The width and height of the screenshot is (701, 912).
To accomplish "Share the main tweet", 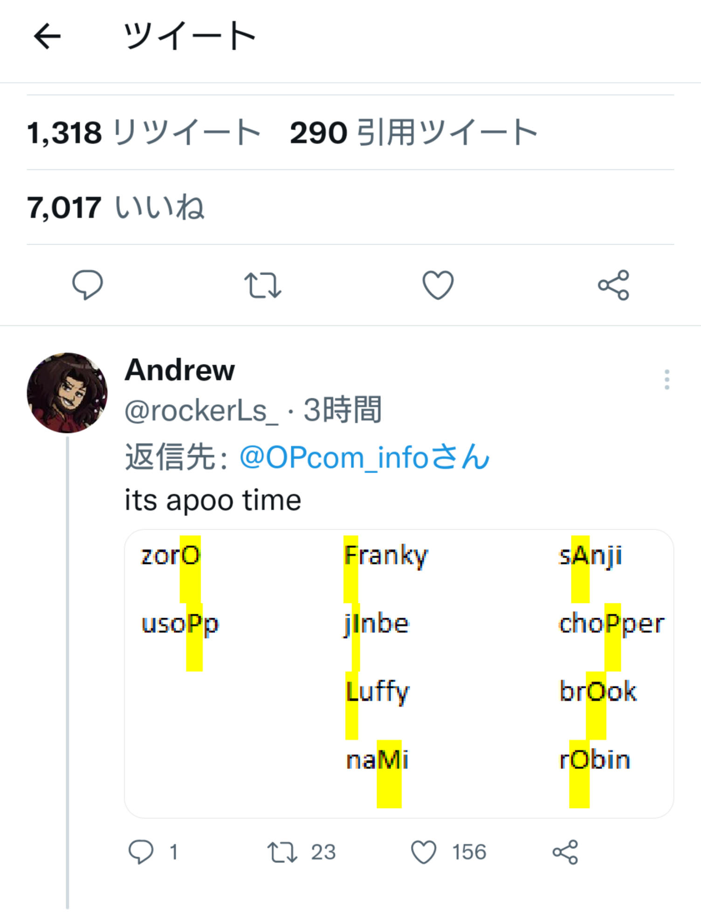I will tap(613, 285).
